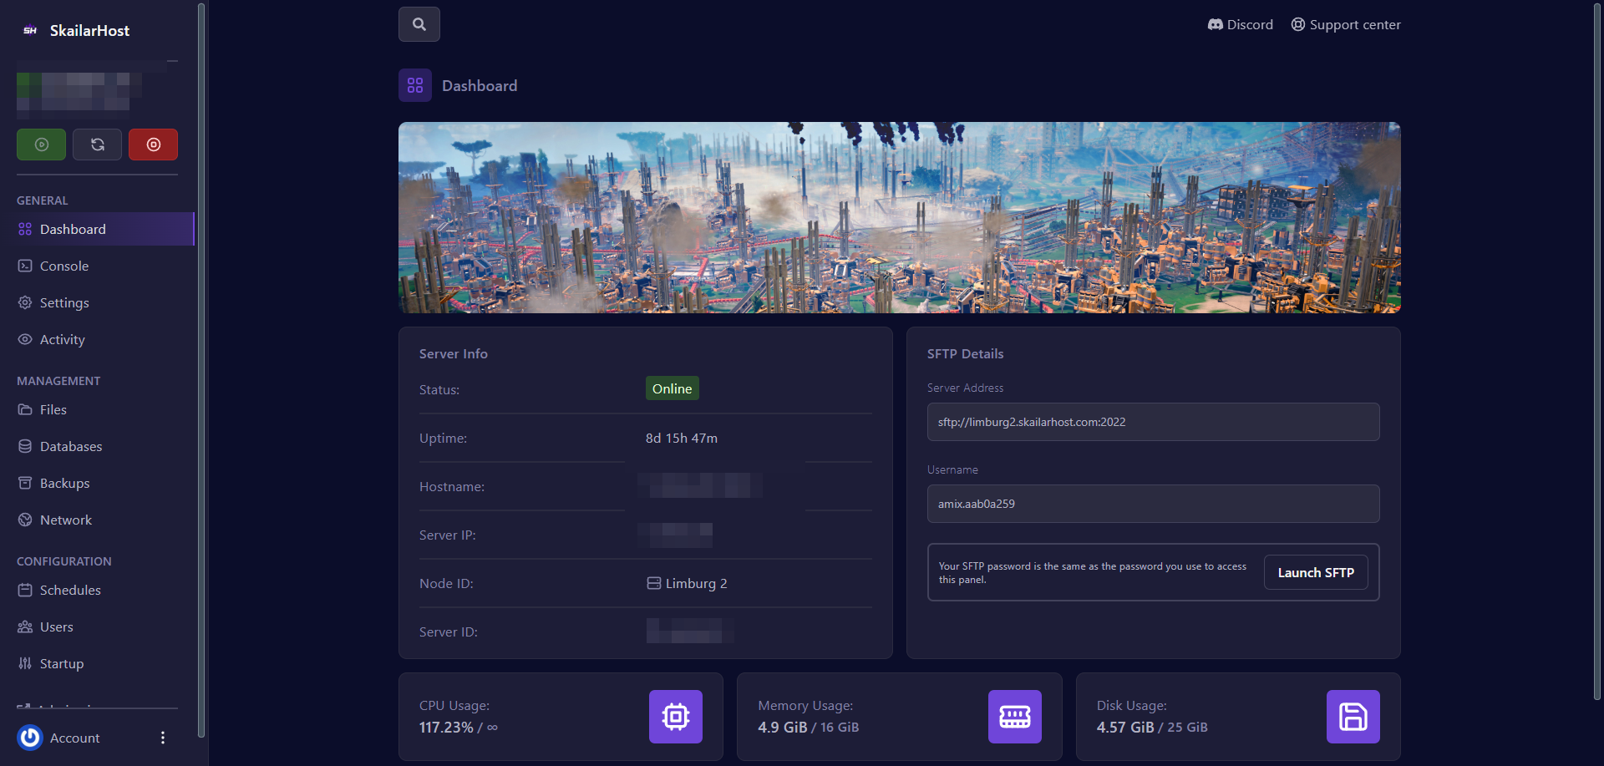The width and height of the screenshot is (1604, 766).
Task: Open the Account options three-dot menu
Action: [x=163, y=738]
